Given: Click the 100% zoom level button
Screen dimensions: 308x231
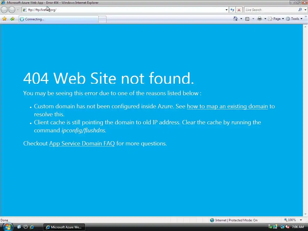Looking at the screenshot, I should coord(290,220).
